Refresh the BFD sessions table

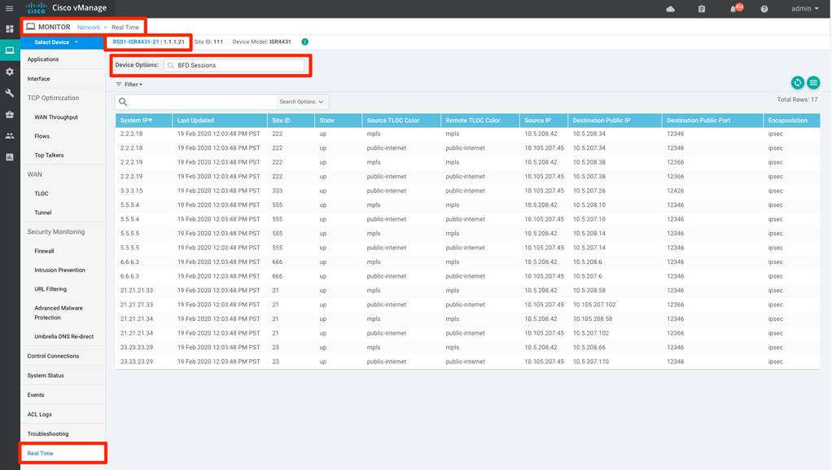click(x=798, y=82)
